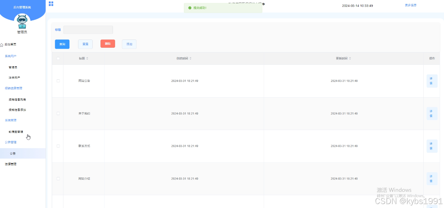Viewport: 444px width, 208px height.
Task: Click the red 删除 button
Action: pyautogui.click(x=108, y=44)
